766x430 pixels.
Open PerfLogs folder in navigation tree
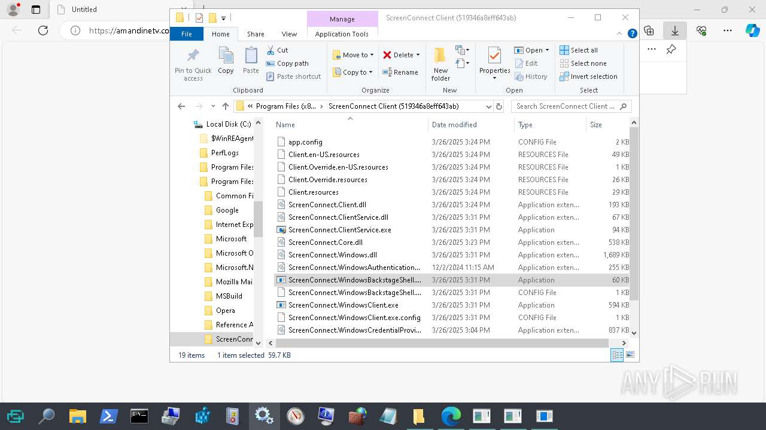coord(224,153)
